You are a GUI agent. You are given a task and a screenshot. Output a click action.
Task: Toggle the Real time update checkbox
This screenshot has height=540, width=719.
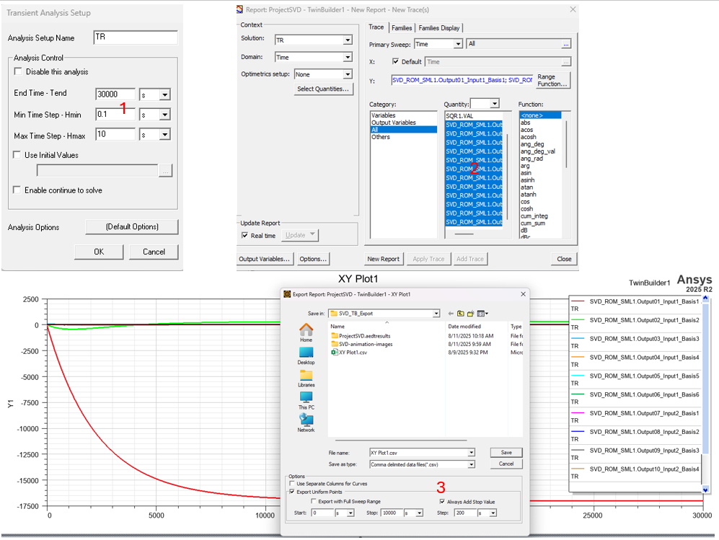pos(245,236)
